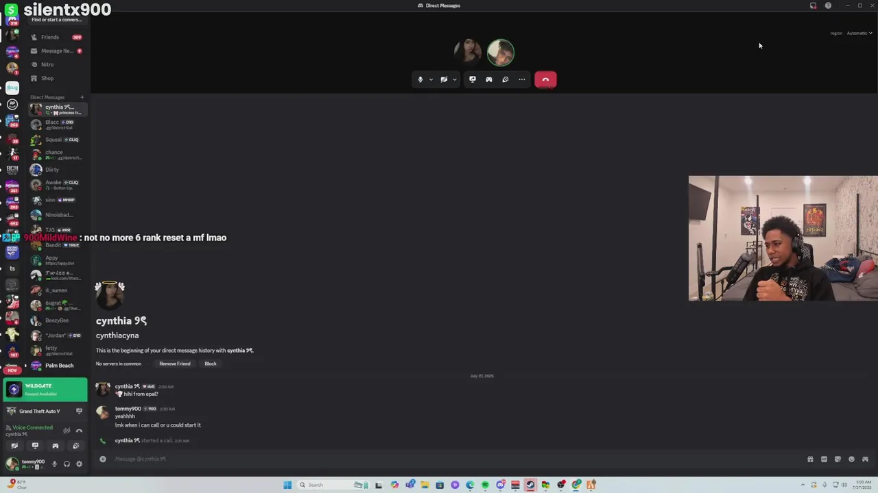The image size is (878, 493).
Task: Open the DM with fetty
Action: tap(58, 351)
